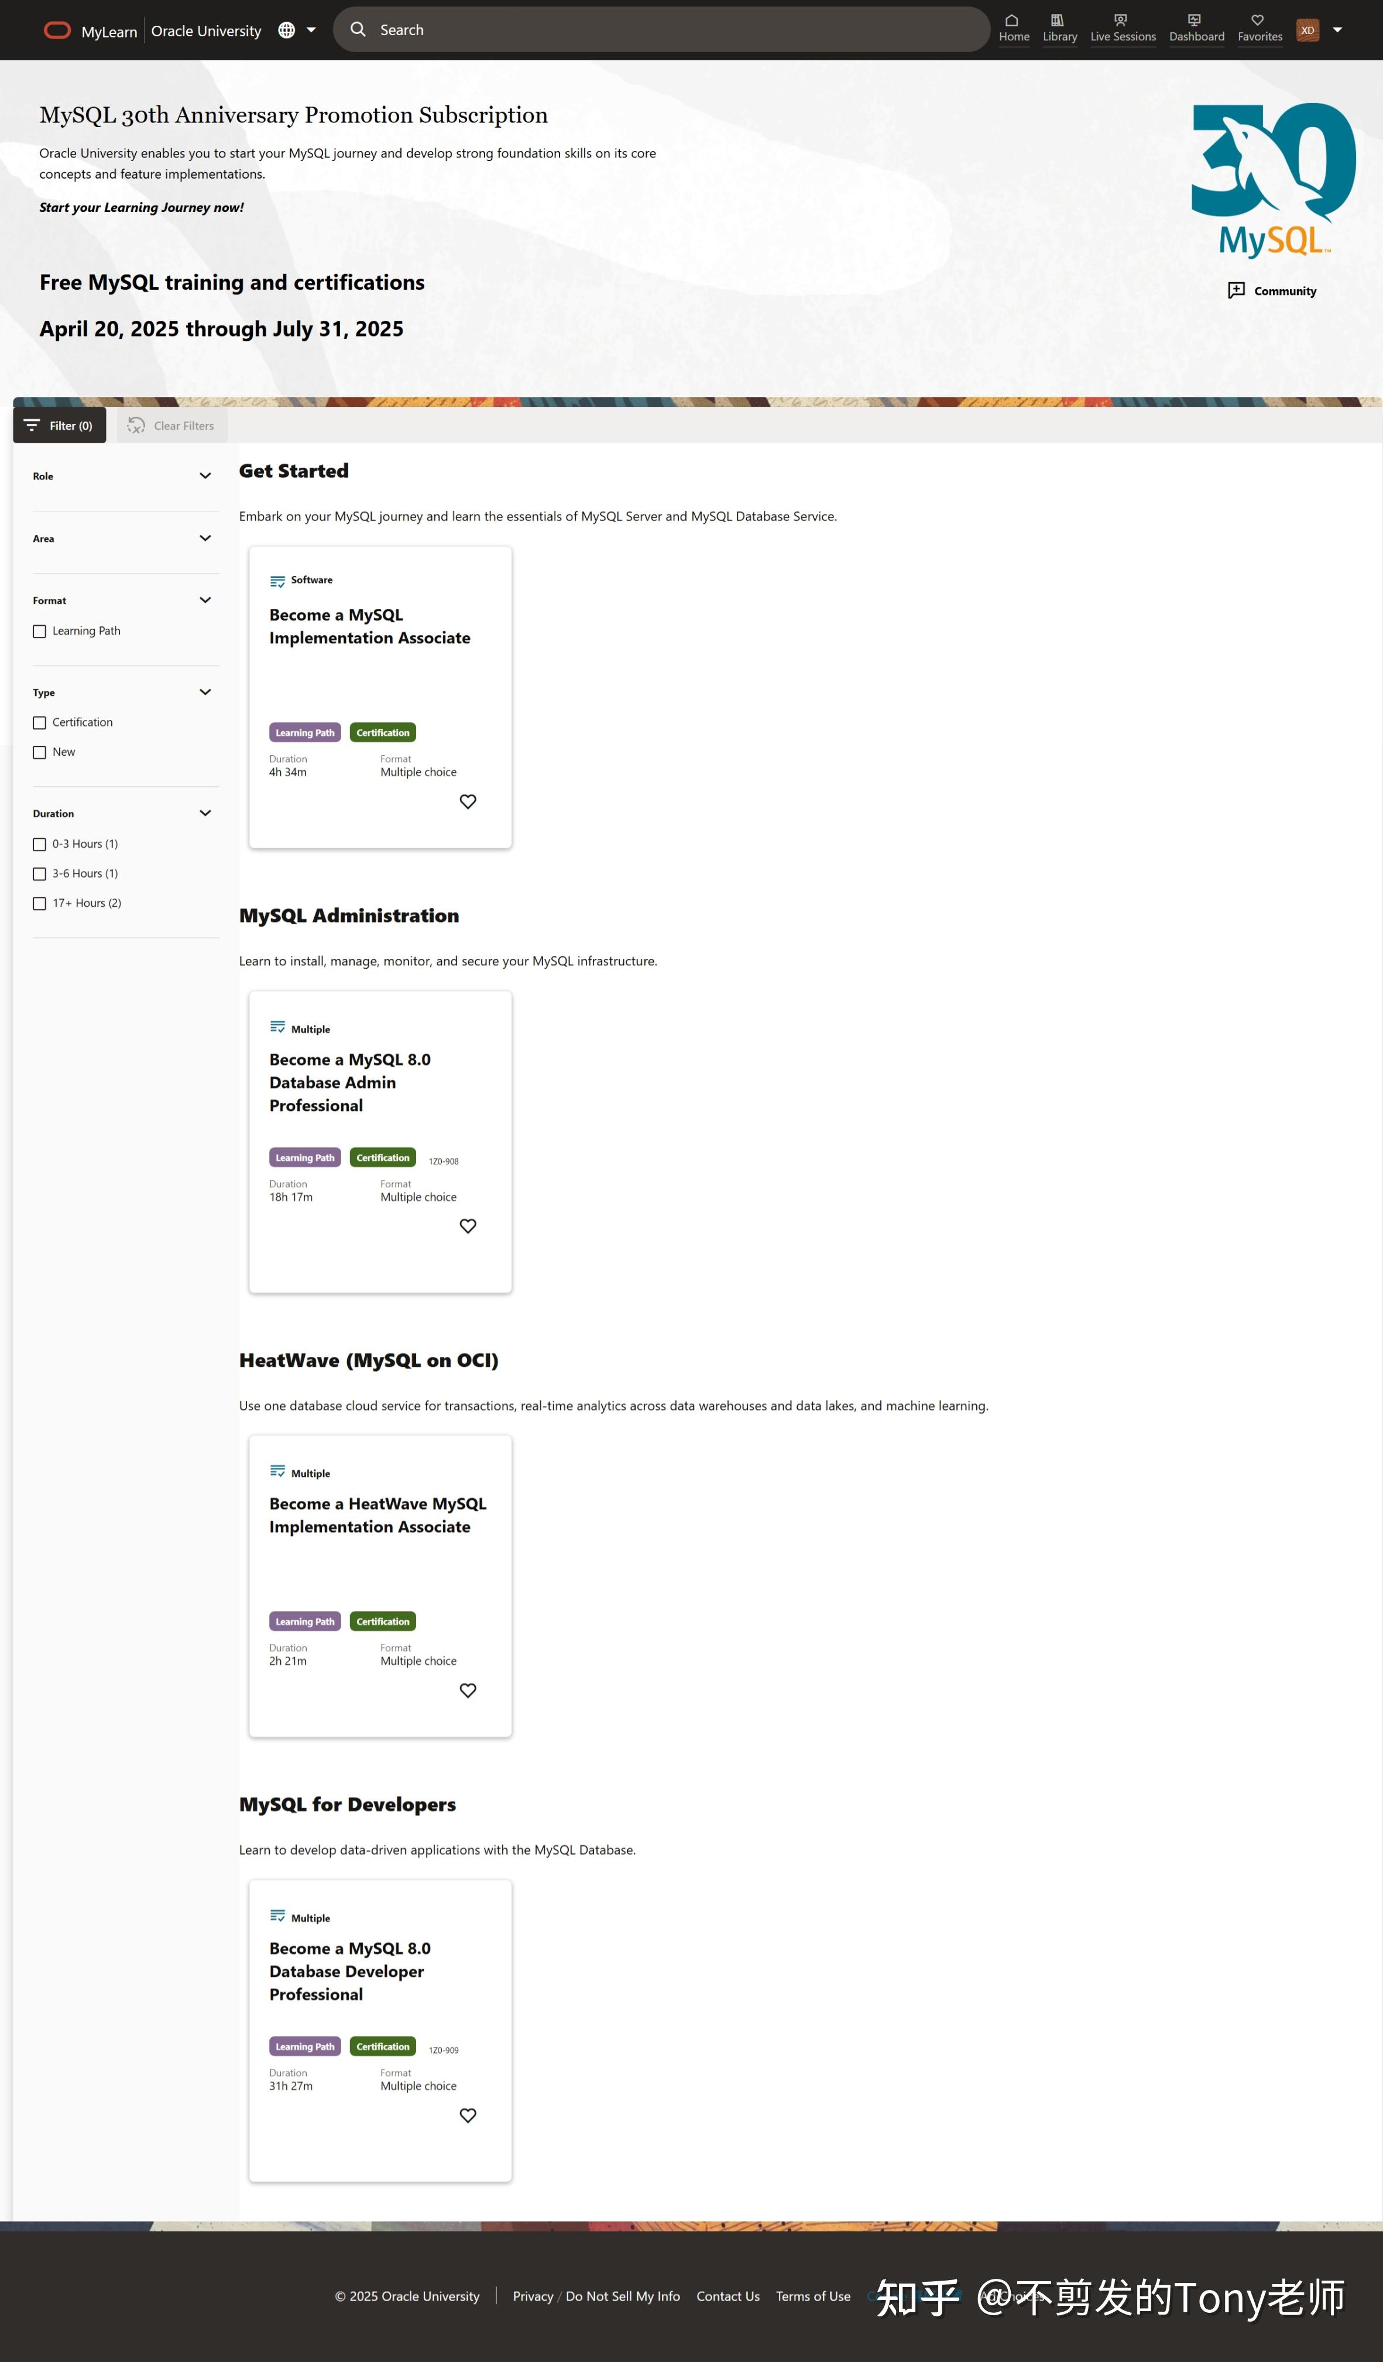The height and width of the screenshot is (2362, 1383).
Task: Open the Live Sessions navigation item
Action: 1123,28
